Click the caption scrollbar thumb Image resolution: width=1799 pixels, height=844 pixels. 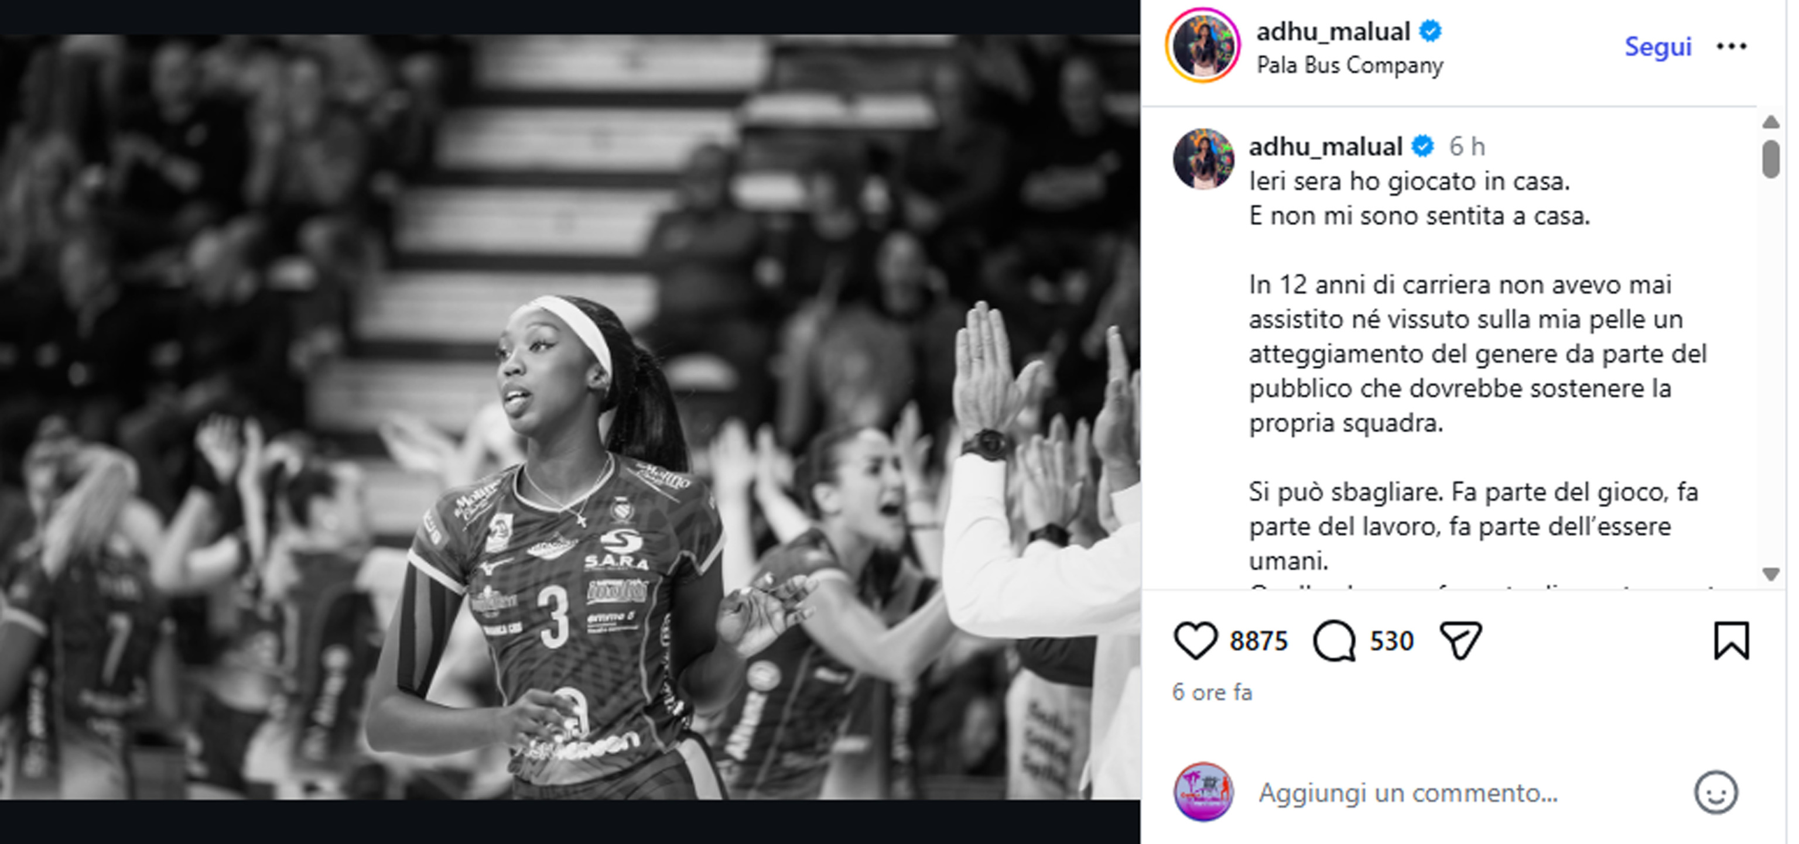coord(1770,159)
